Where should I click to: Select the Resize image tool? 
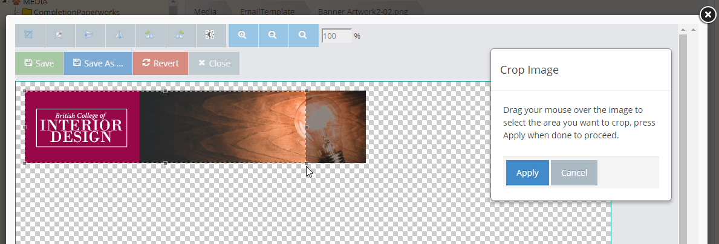click(x=60, y=35)
